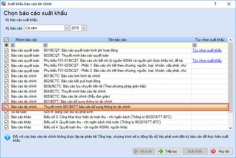Uncheck the Biểu số 3 Công khai row checkbox
The image size is (236, 158).
click(x=6, y=117)
